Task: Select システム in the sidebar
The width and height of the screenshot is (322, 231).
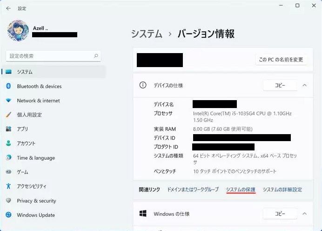Action: click(x=54, y=72)
